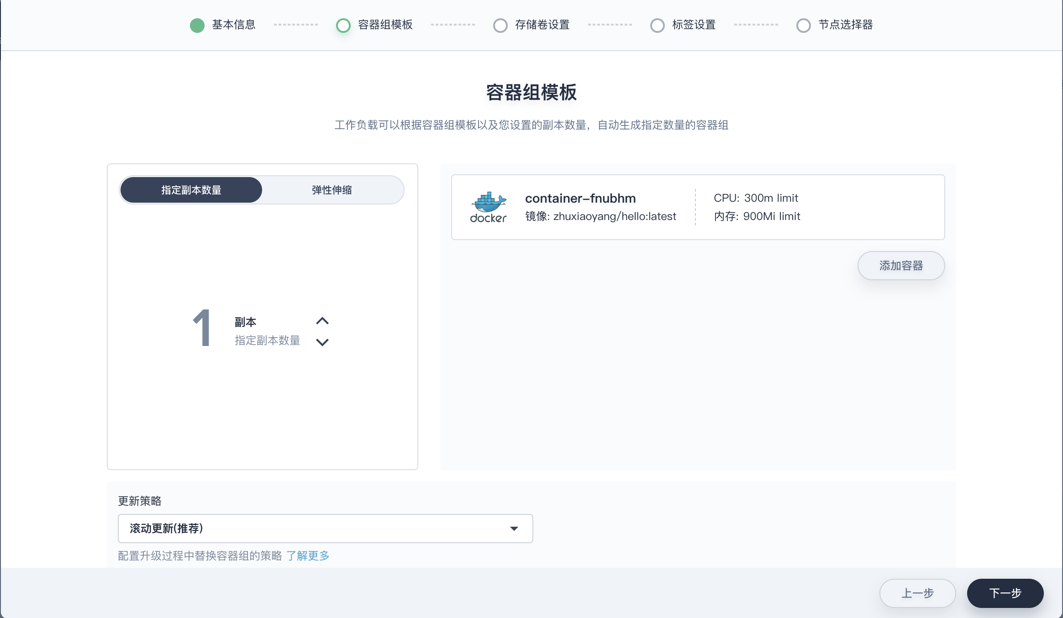Viewport: 1063px width, 618px height.
Task: Click the down arrow to decrease replicas
Action: tap(322, 342)
